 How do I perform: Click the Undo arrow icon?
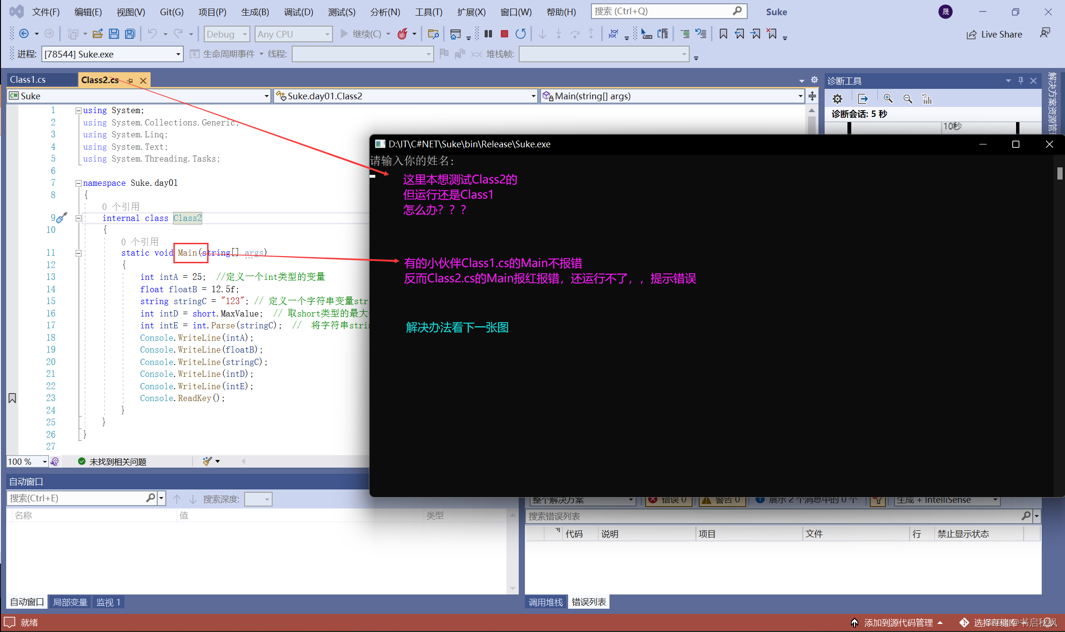[152, 34]
